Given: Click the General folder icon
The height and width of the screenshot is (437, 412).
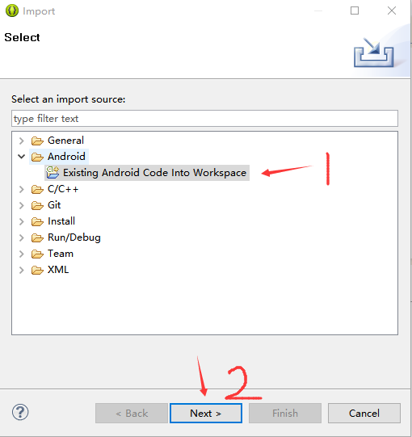Looking at the screenshot, I should [x=37, y=141].
